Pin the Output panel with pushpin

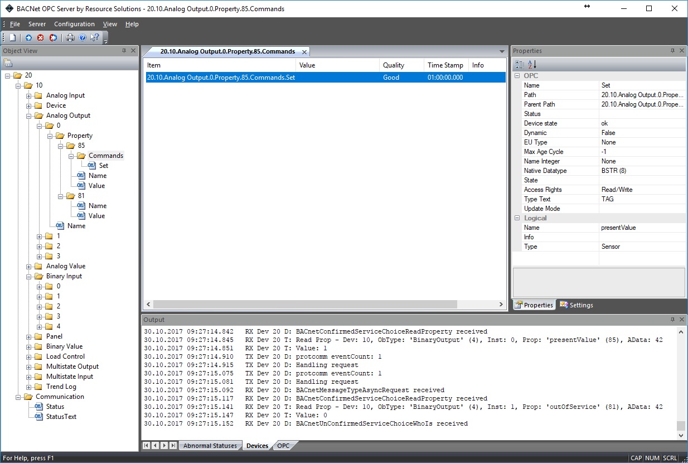(673, 320)
